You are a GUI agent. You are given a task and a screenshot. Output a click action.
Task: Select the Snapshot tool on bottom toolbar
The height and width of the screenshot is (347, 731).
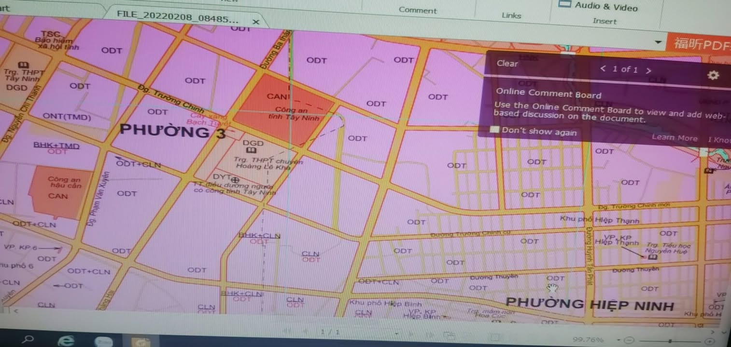tap(449, 335)
